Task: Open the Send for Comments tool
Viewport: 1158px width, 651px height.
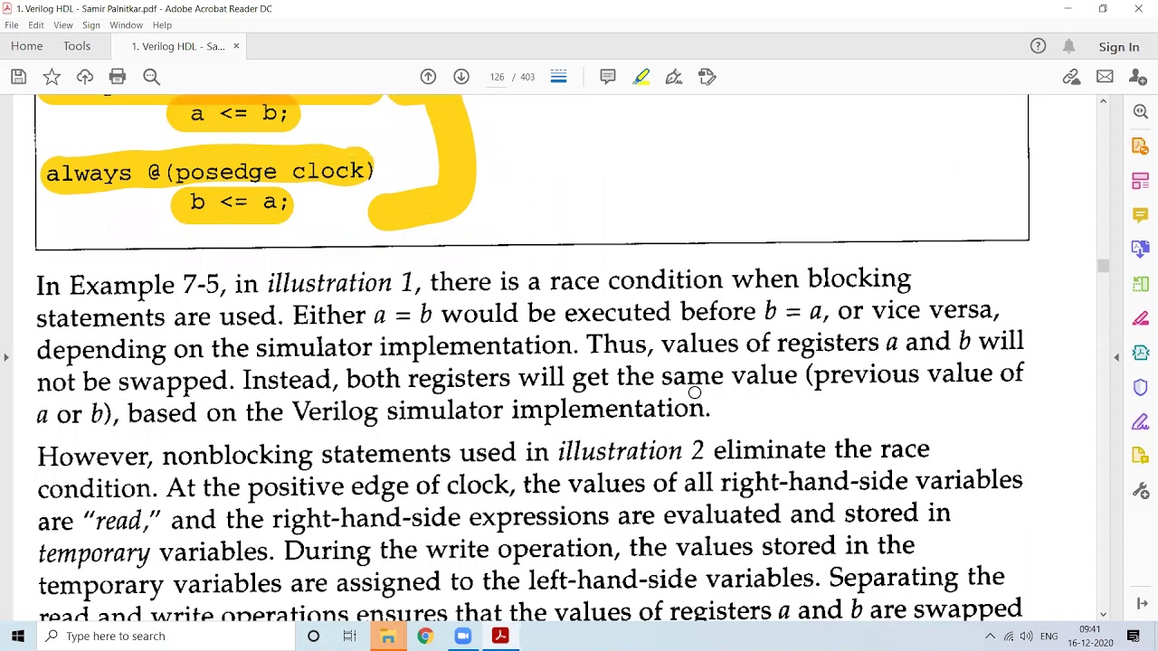Action: coord(1141,457)
